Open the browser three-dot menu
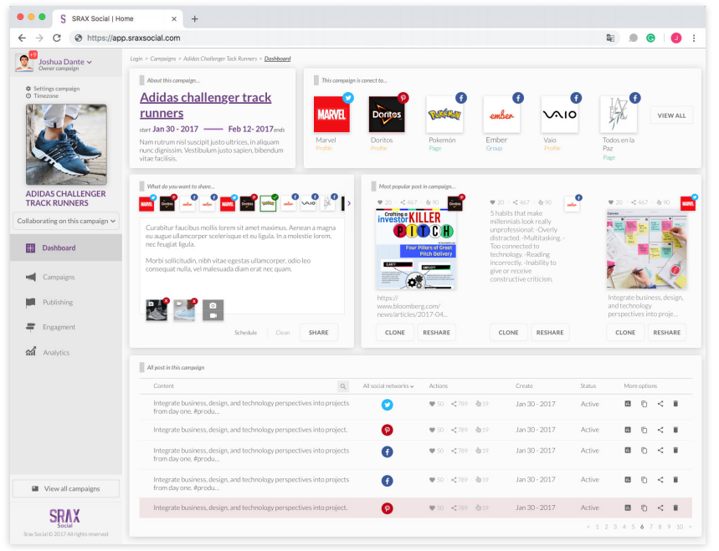719x551 pixels. pos(694,38)
